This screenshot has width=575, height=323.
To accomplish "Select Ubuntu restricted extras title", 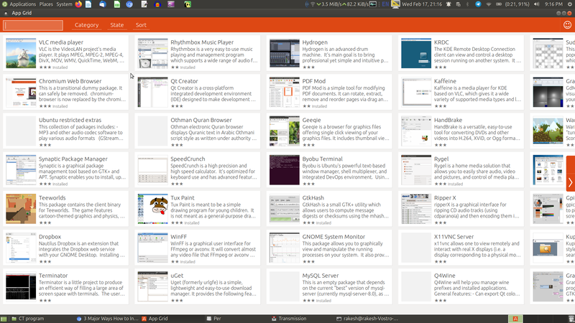I will click(70, 120).
